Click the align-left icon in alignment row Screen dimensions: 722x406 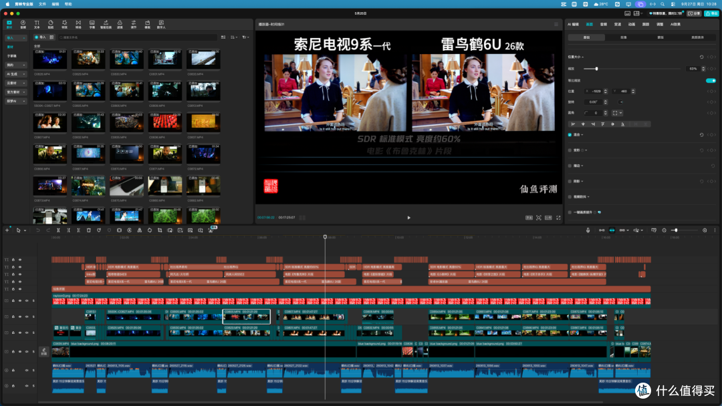point(574,124)
